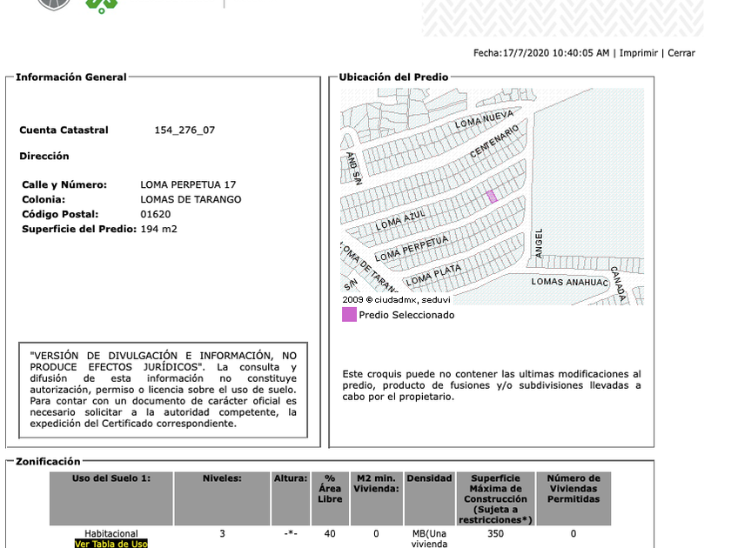
Task: Click the 'Calle y Número:' label
Action: pyautogui.click(x=64, y=184)
